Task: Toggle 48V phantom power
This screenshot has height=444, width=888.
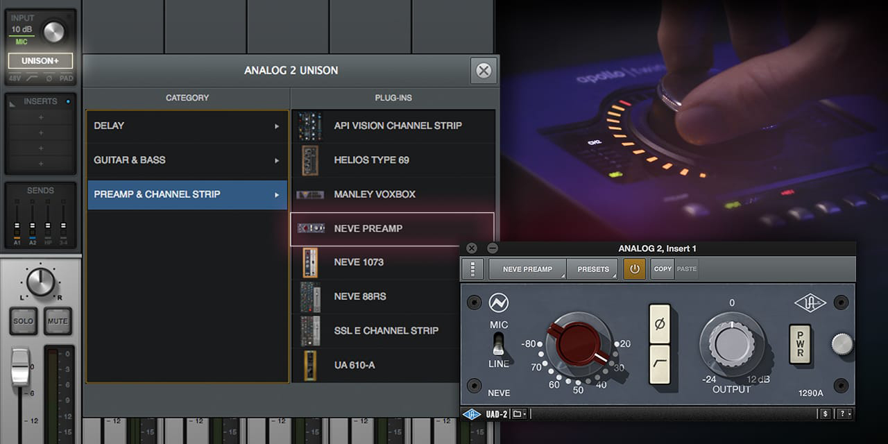Action: [x=15, y=79]
